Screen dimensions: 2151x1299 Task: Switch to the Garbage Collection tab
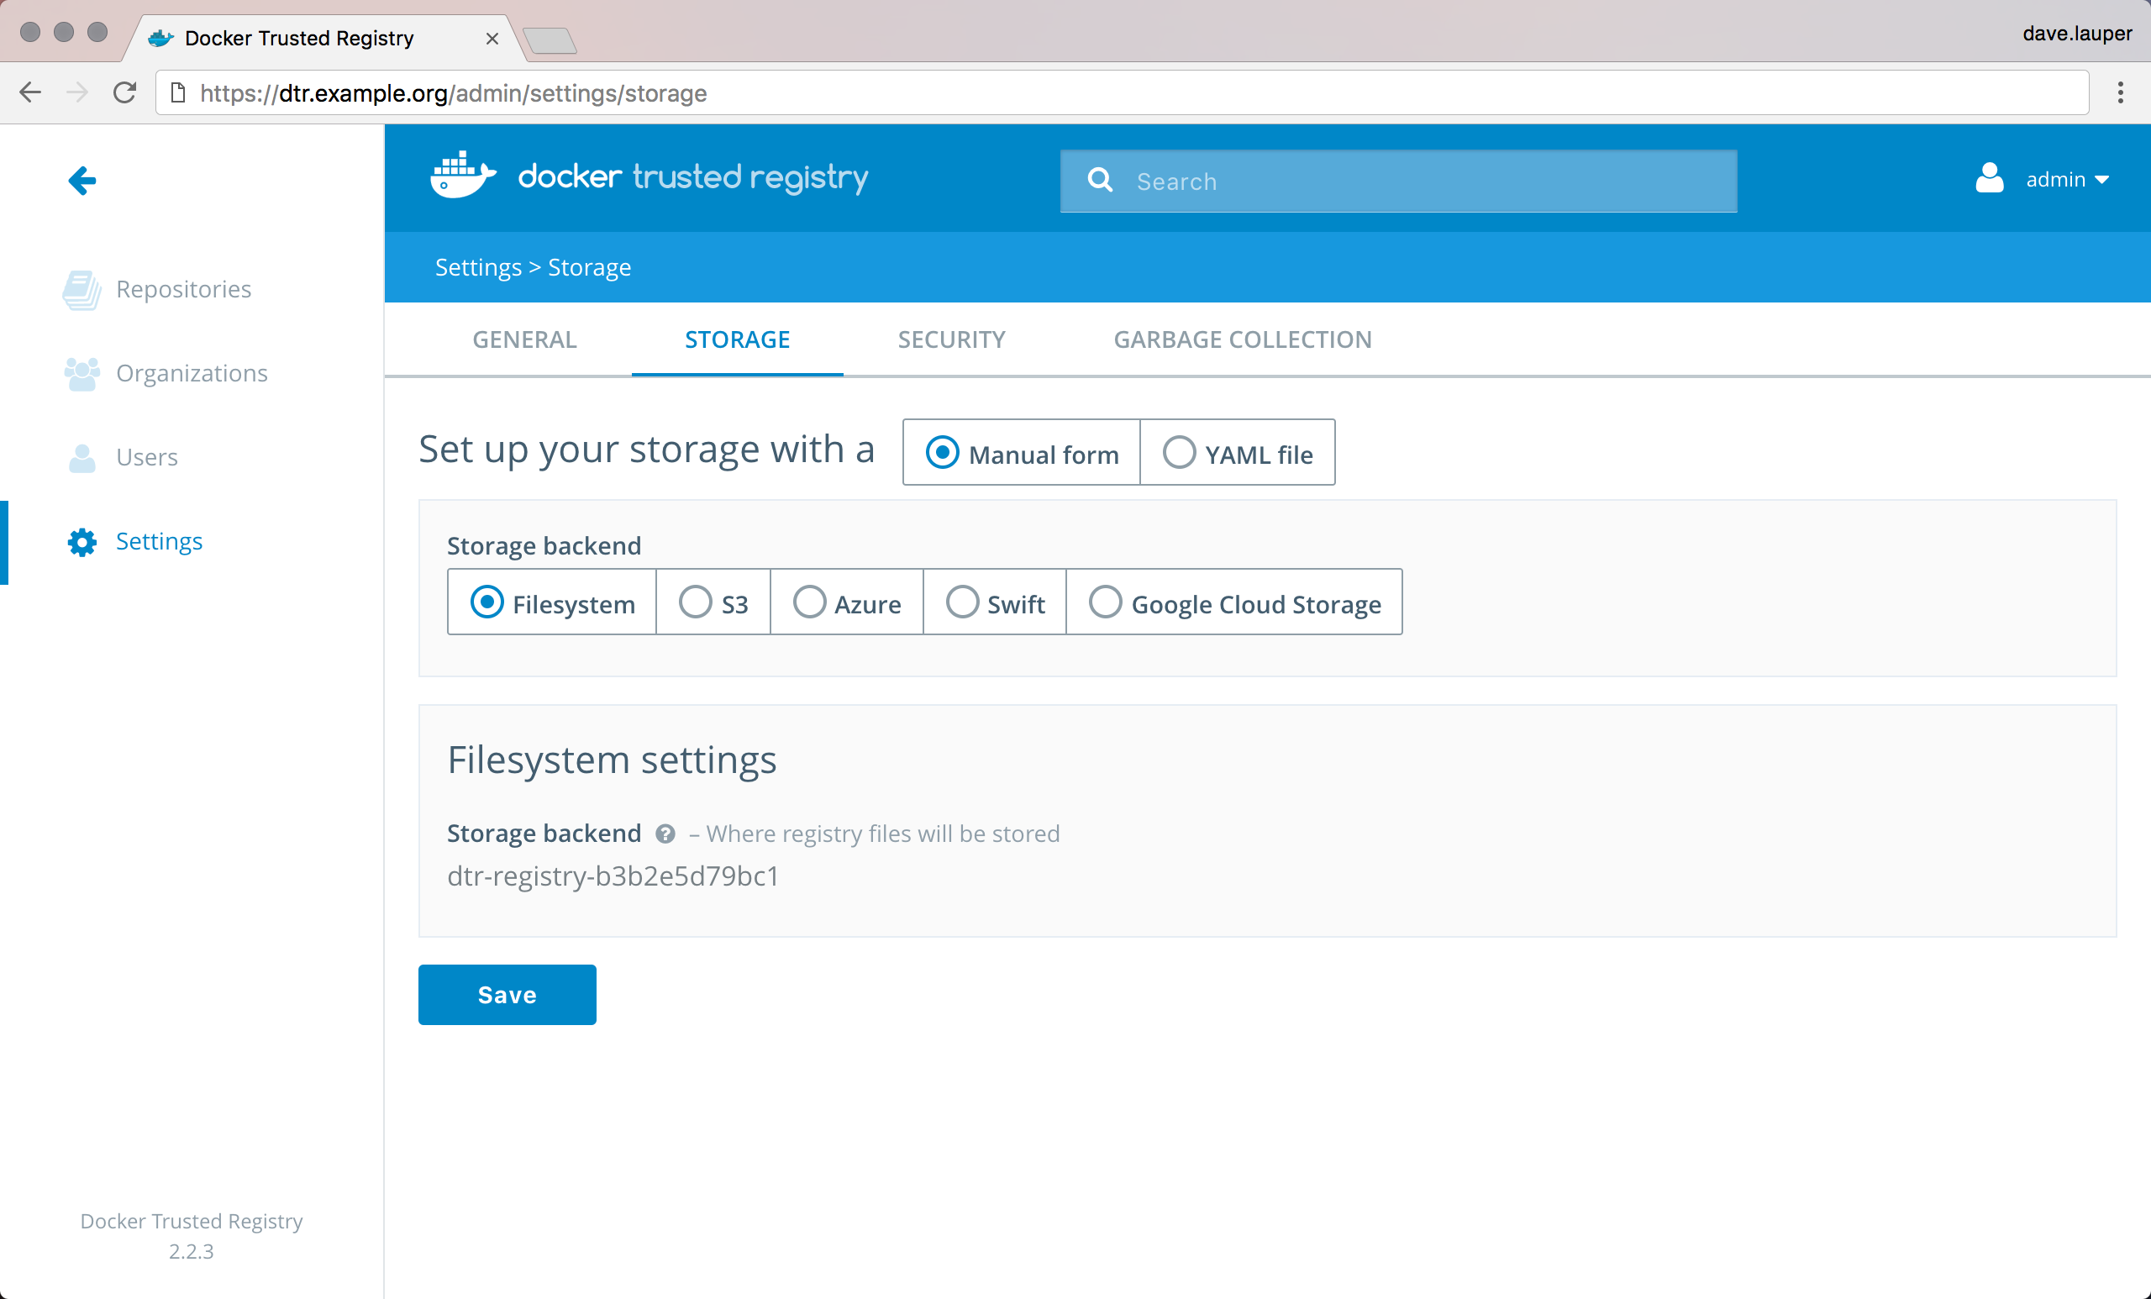coord(1242,339)
